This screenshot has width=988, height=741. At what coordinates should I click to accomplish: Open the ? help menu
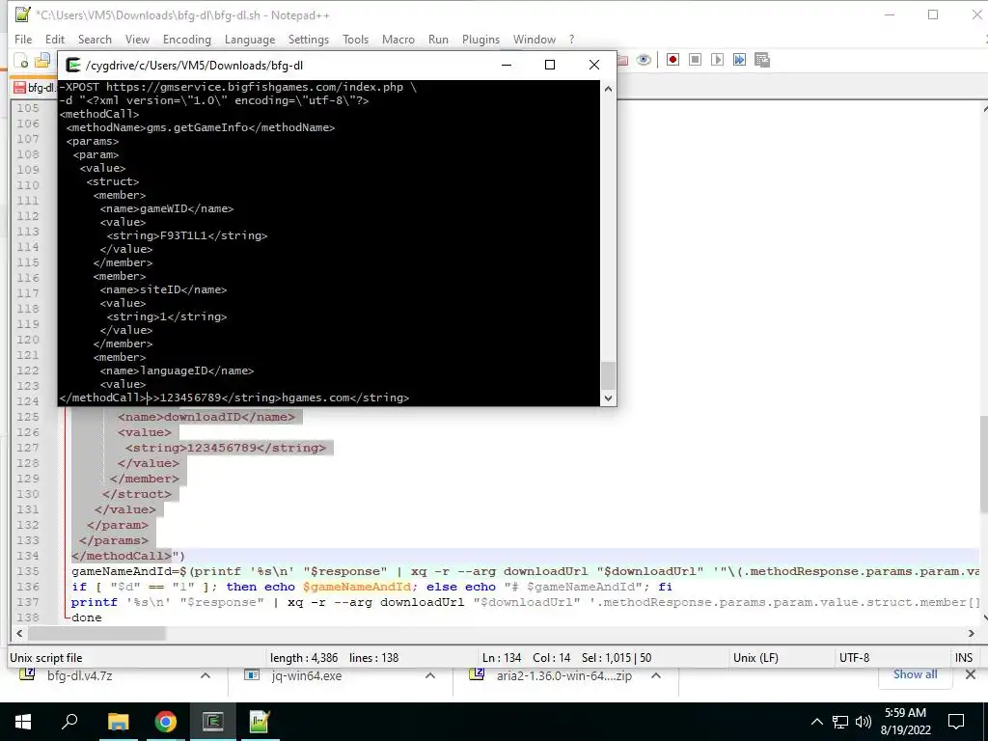point(571,39)
